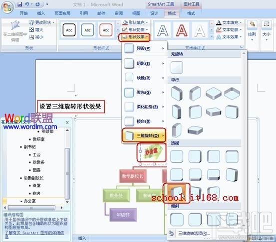Open the 棱台(B) submenu
Image resolution: width=276 pixels, height=242 pixels.
click(144, 121)
